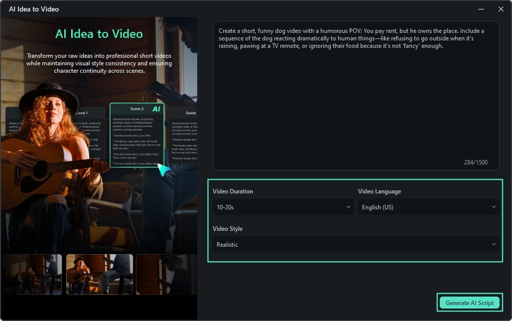
Task: Click the Video Style label
Action: pos(228,229)
